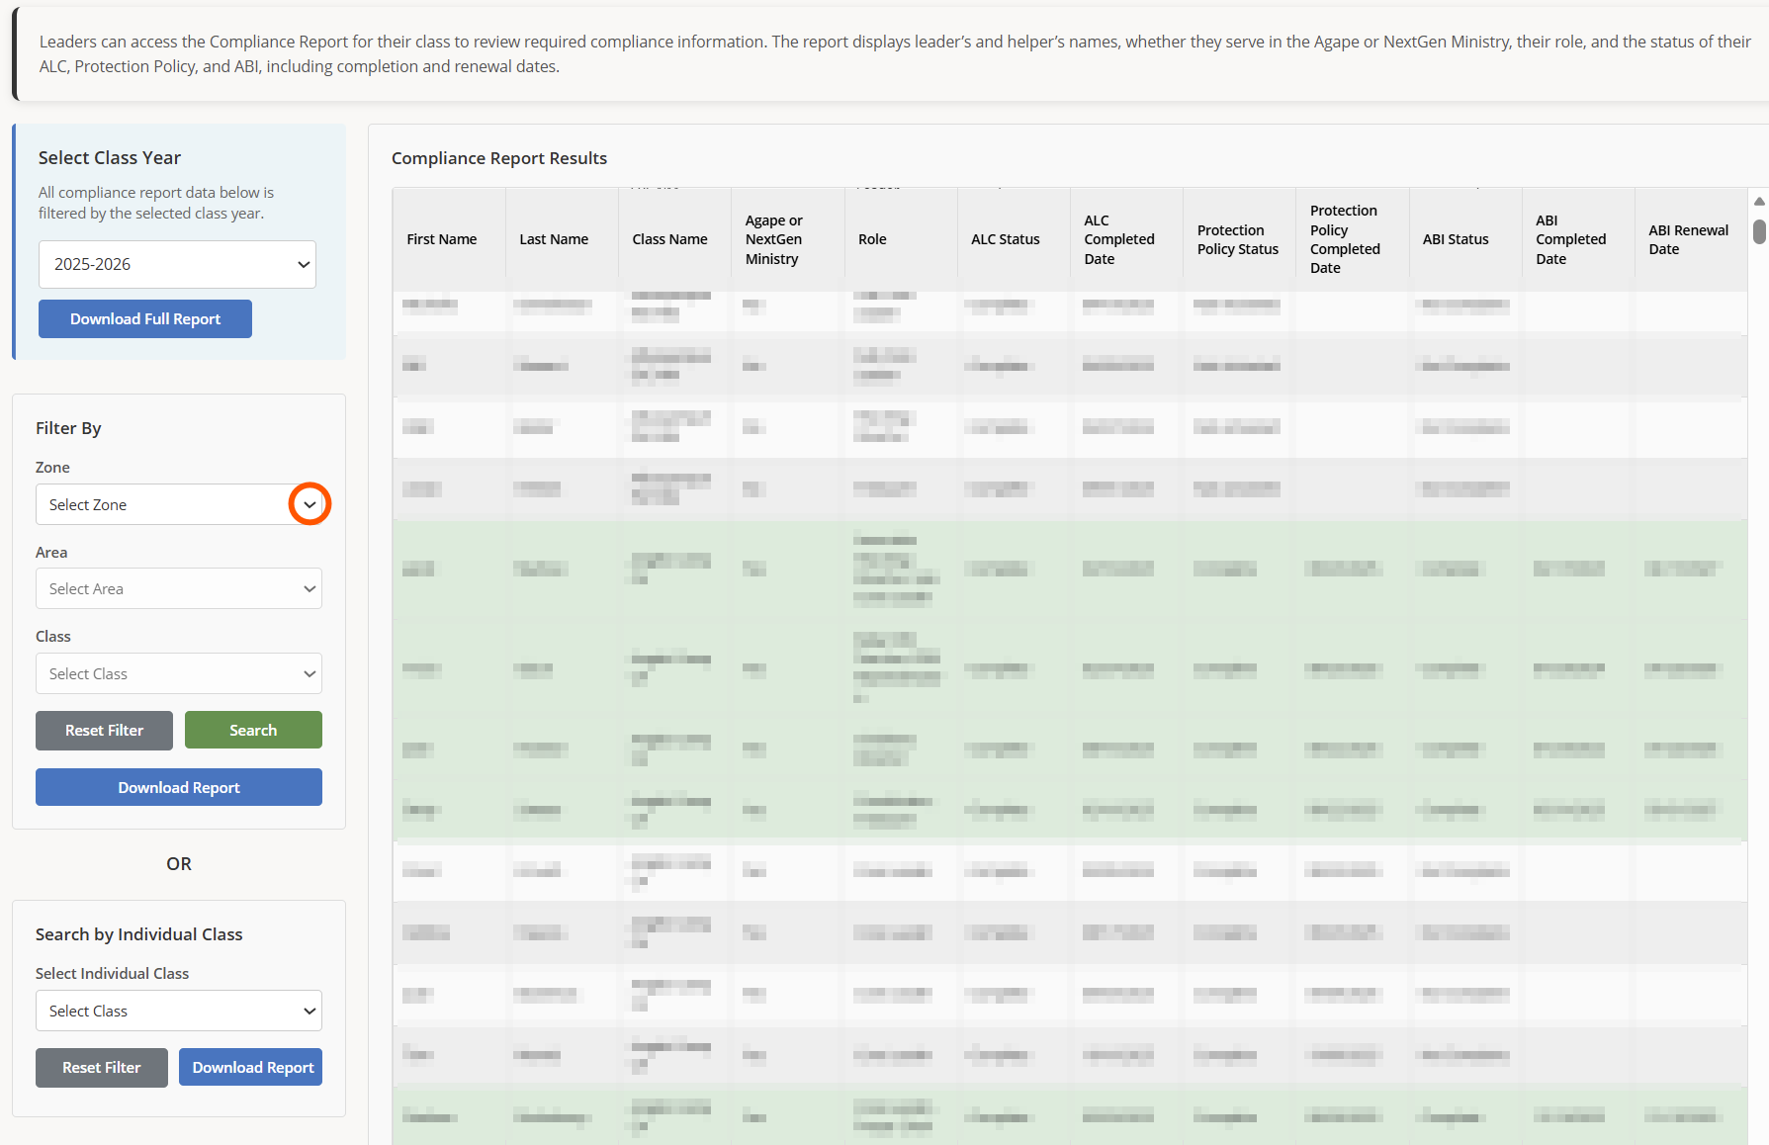The height and width of the screenshot is (1145, 1769).
Task: Click the Download Full Report button
Action: (145, 318)
